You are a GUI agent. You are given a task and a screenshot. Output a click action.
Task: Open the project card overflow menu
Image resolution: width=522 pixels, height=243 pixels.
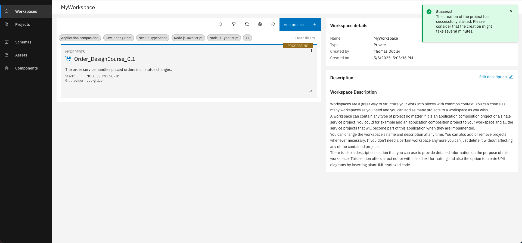coord(312,51)
